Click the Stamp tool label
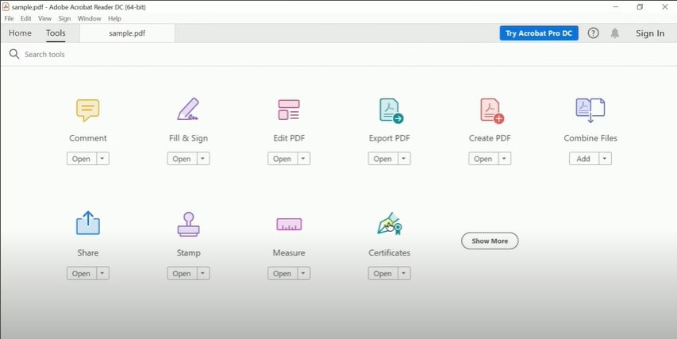This screenshot has height=339, width=677. tap(188, 252)
